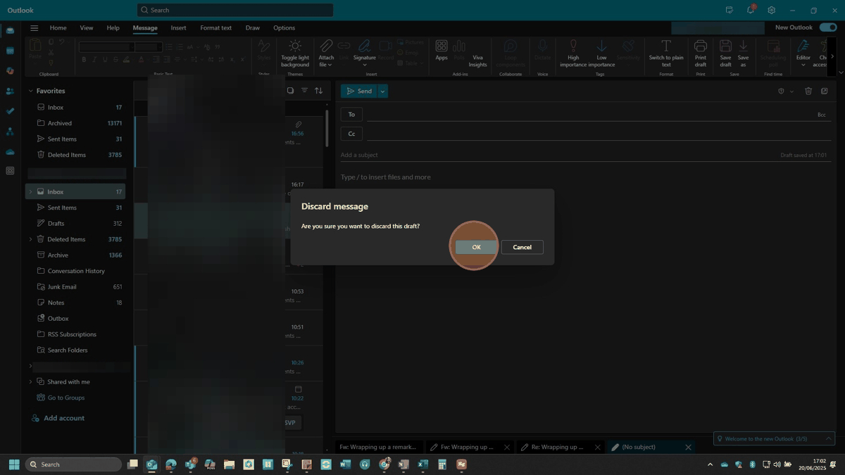This screenshot has width=845, height=475.
Task: Open the notifications bell icon
Action: (x=751, y=10)
